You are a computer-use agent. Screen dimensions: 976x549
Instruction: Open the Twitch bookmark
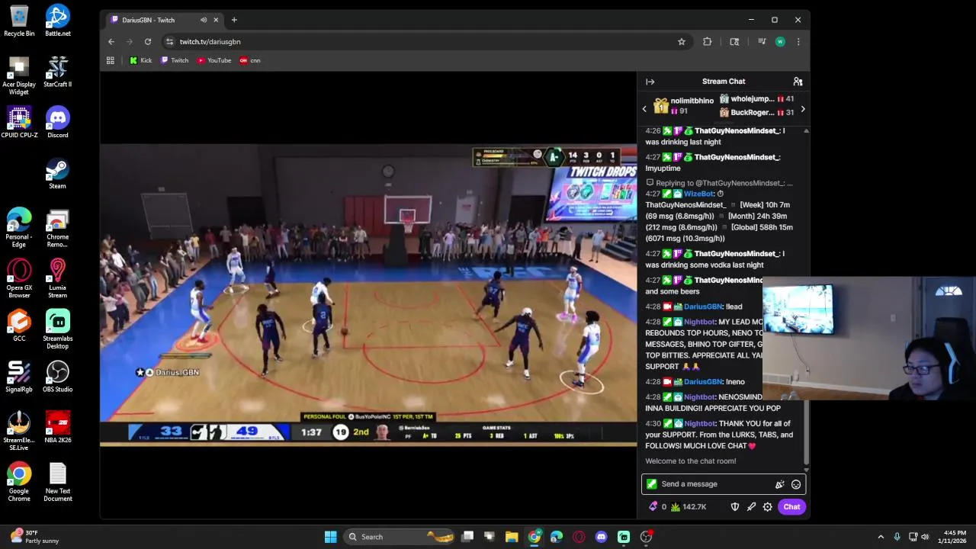click(x=175, y=60)
